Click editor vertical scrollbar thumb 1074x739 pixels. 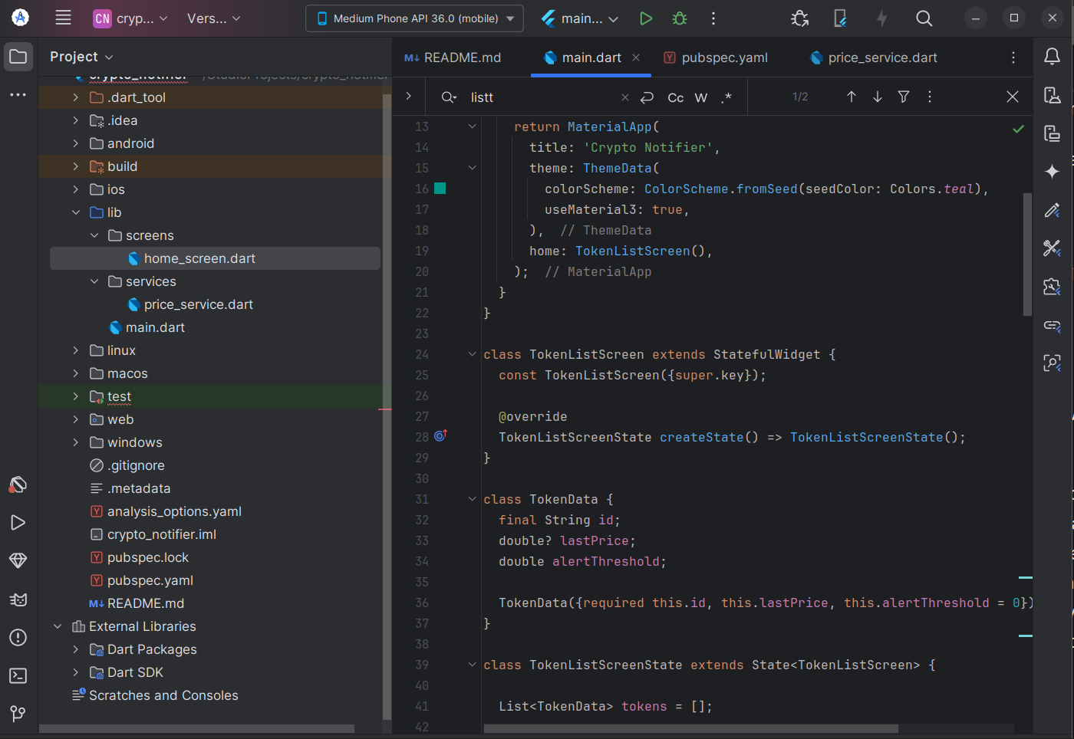1027,254
